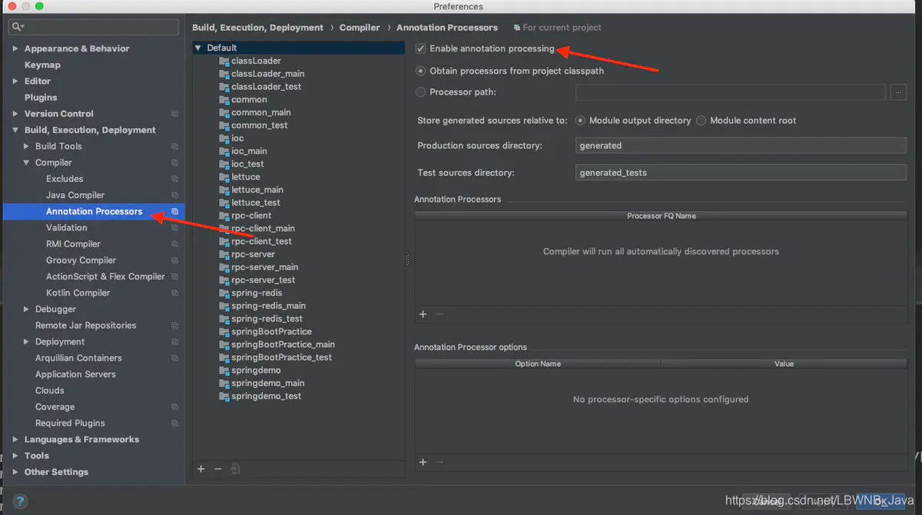
Task: Open Keymap settings page
Action: click(42, 65)
